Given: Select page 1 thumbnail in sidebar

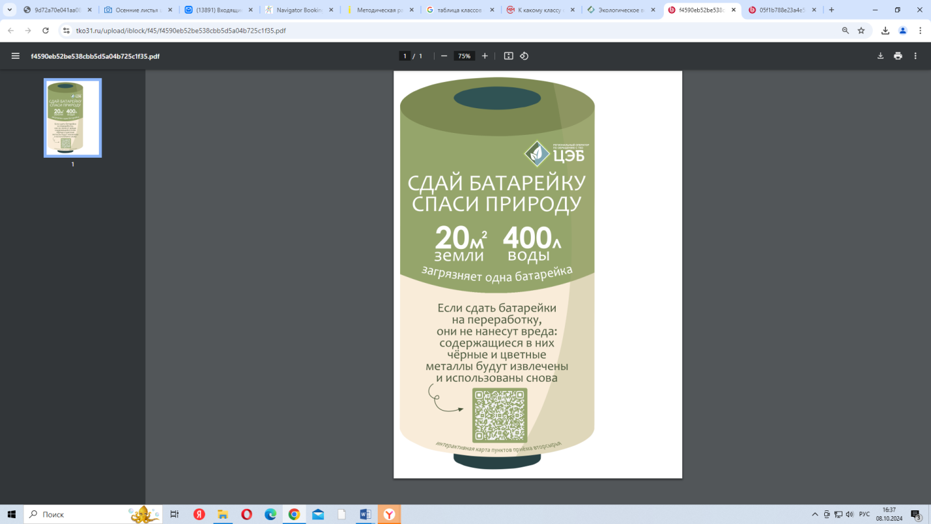Looking at the screenshot, I should (73, 118).
